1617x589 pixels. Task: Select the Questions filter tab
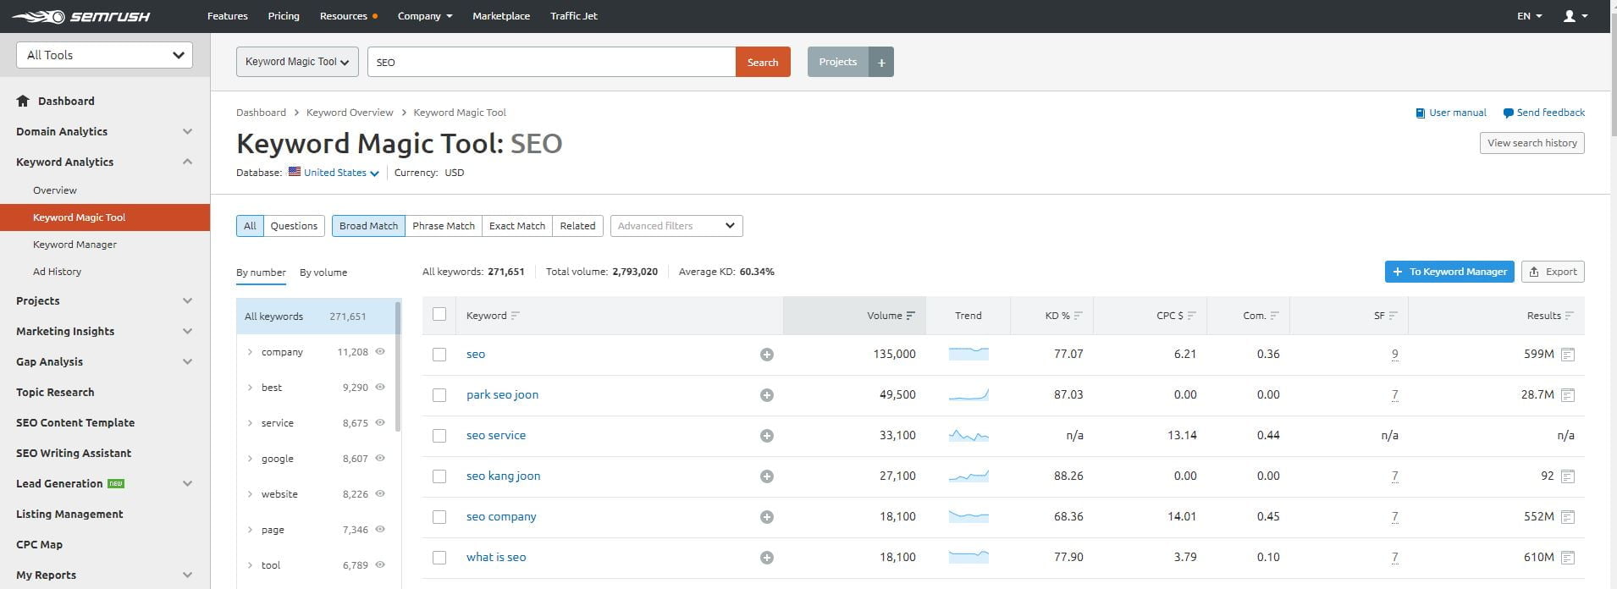click(x=294, y=226)
